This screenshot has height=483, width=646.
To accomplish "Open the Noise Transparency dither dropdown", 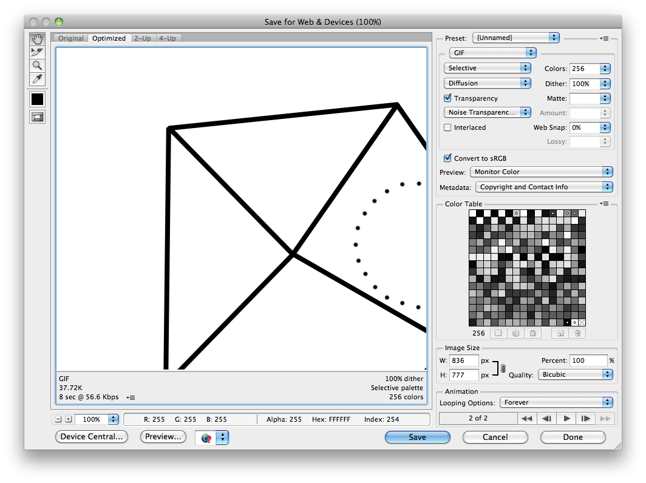I will click(x=488, y=112).
